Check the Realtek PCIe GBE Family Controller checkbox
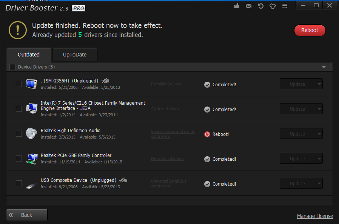 pyautogui.click(x=19, y=158)
